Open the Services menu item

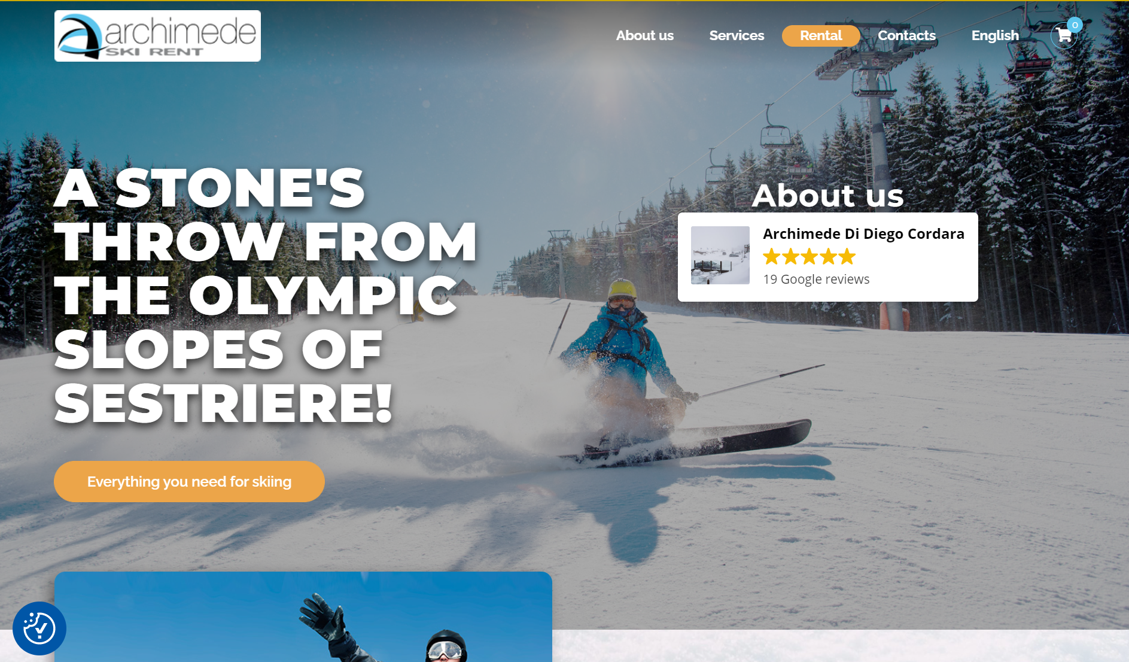point(737,36)
